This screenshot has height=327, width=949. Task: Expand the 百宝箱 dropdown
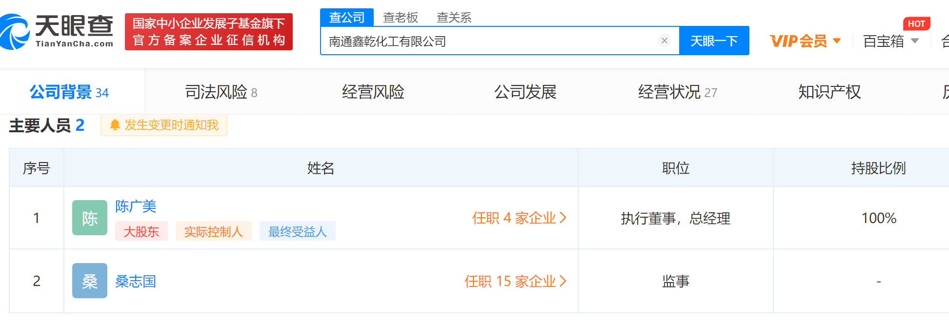[890, 41]
